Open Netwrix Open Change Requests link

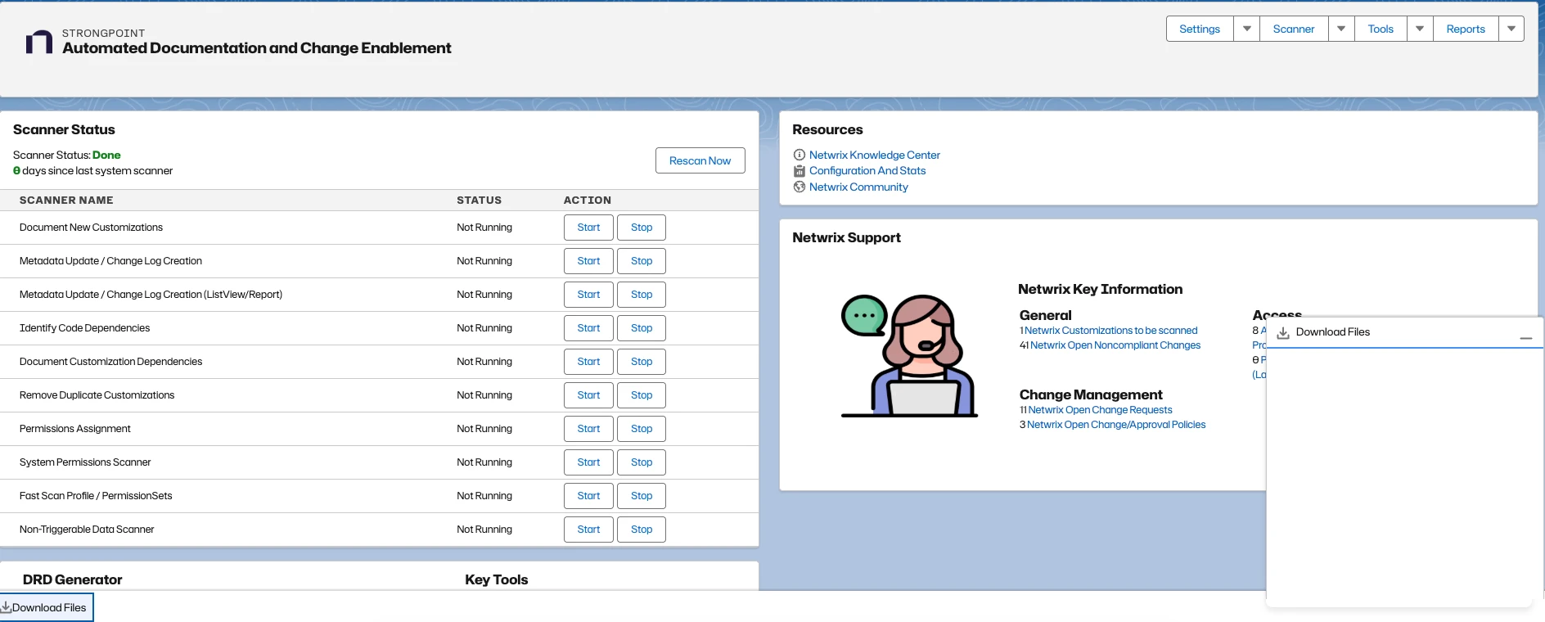click(x=1100, y=410)
